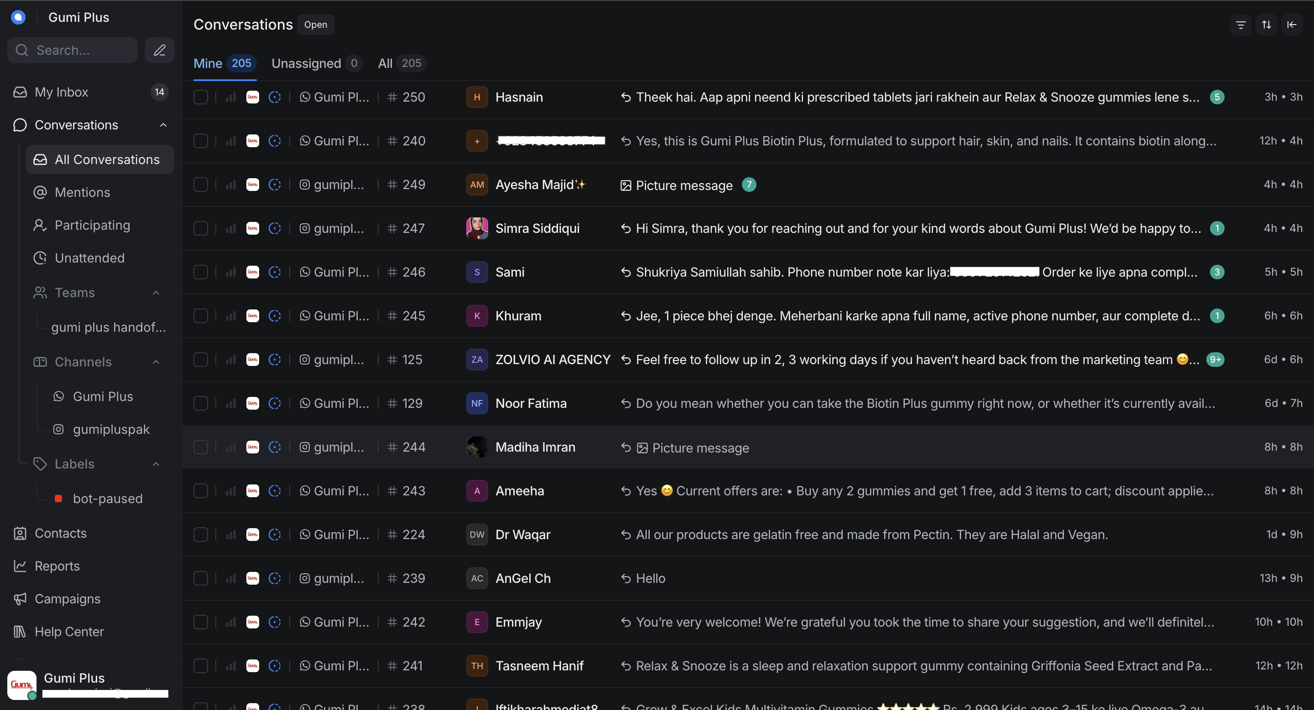Select the checkbox for conversation 240

200,140
